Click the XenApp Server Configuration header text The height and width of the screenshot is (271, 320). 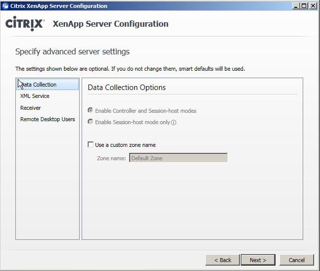pyautogui.click(x=110, y=24)
